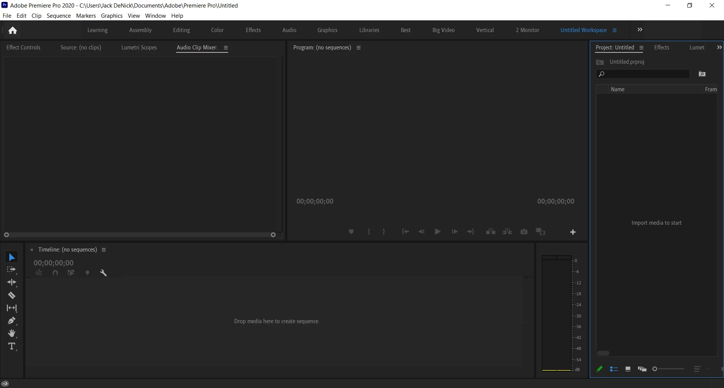Open the Sort Icons menu in Project panel
This screenshot has width=724, height=388.
(x=697, y=369)
